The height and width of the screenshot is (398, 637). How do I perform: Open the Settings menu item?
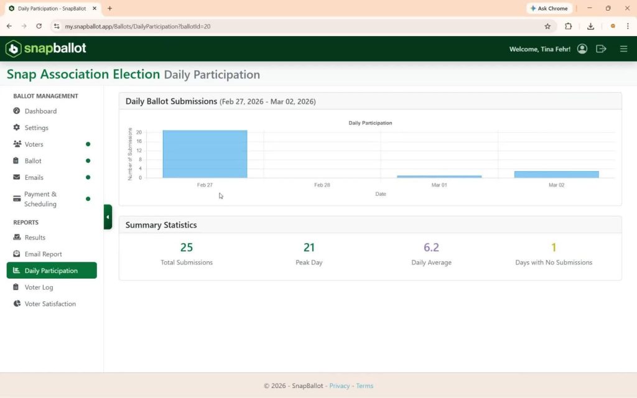[52, 127]
